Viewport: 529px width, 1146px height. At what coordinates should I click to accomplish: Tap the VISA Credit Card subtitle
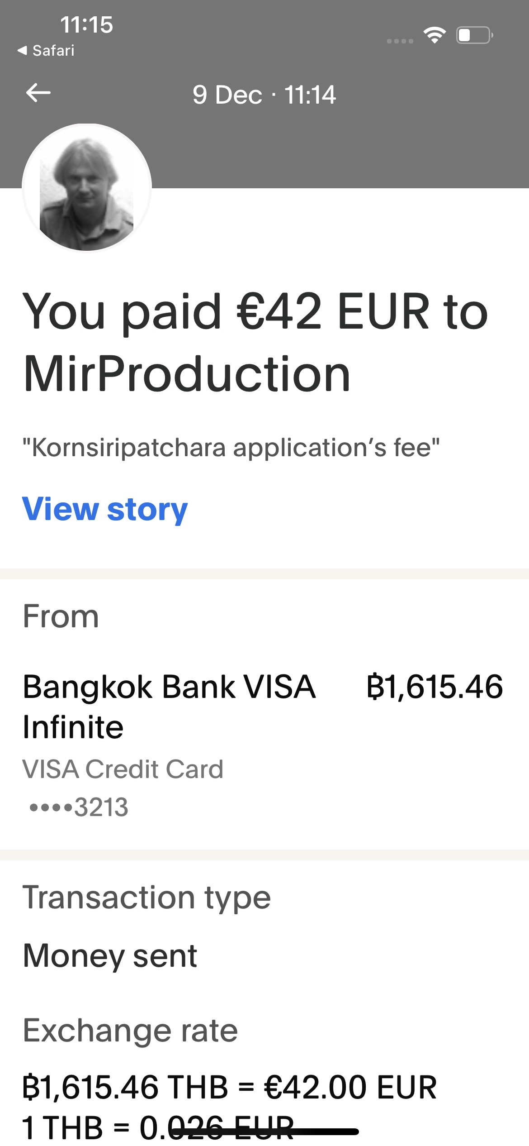123,769
